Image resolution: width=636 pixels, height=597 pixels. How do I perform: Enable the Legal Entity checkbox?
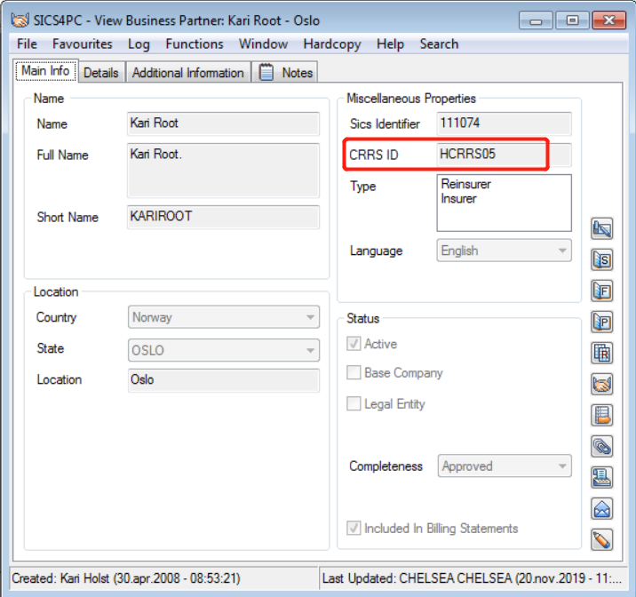pos(354,404)
